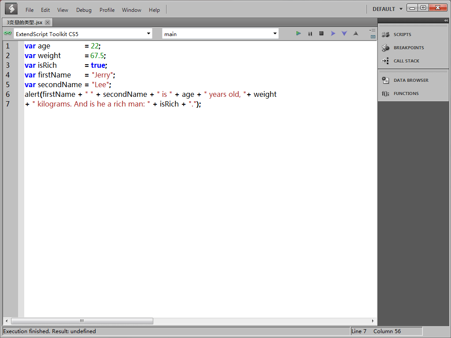Open the View menu
451x338 pixels.
63,10
